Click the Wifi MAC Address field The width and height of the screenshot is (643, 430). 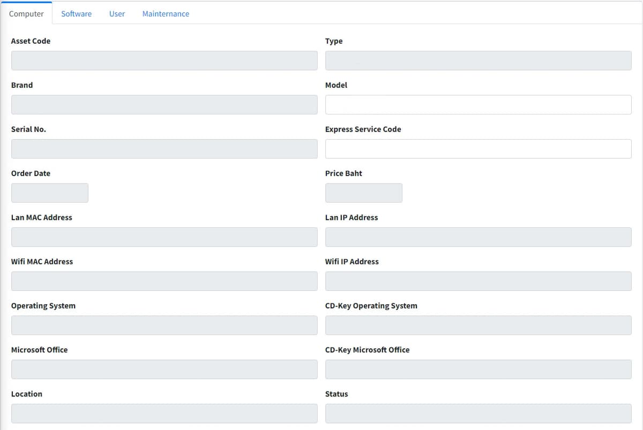pos(164,281)
